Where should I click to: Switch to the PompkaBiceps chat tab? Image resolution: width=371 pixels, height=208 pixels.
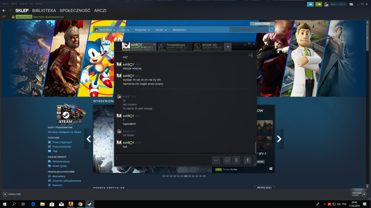click(175, 47)
